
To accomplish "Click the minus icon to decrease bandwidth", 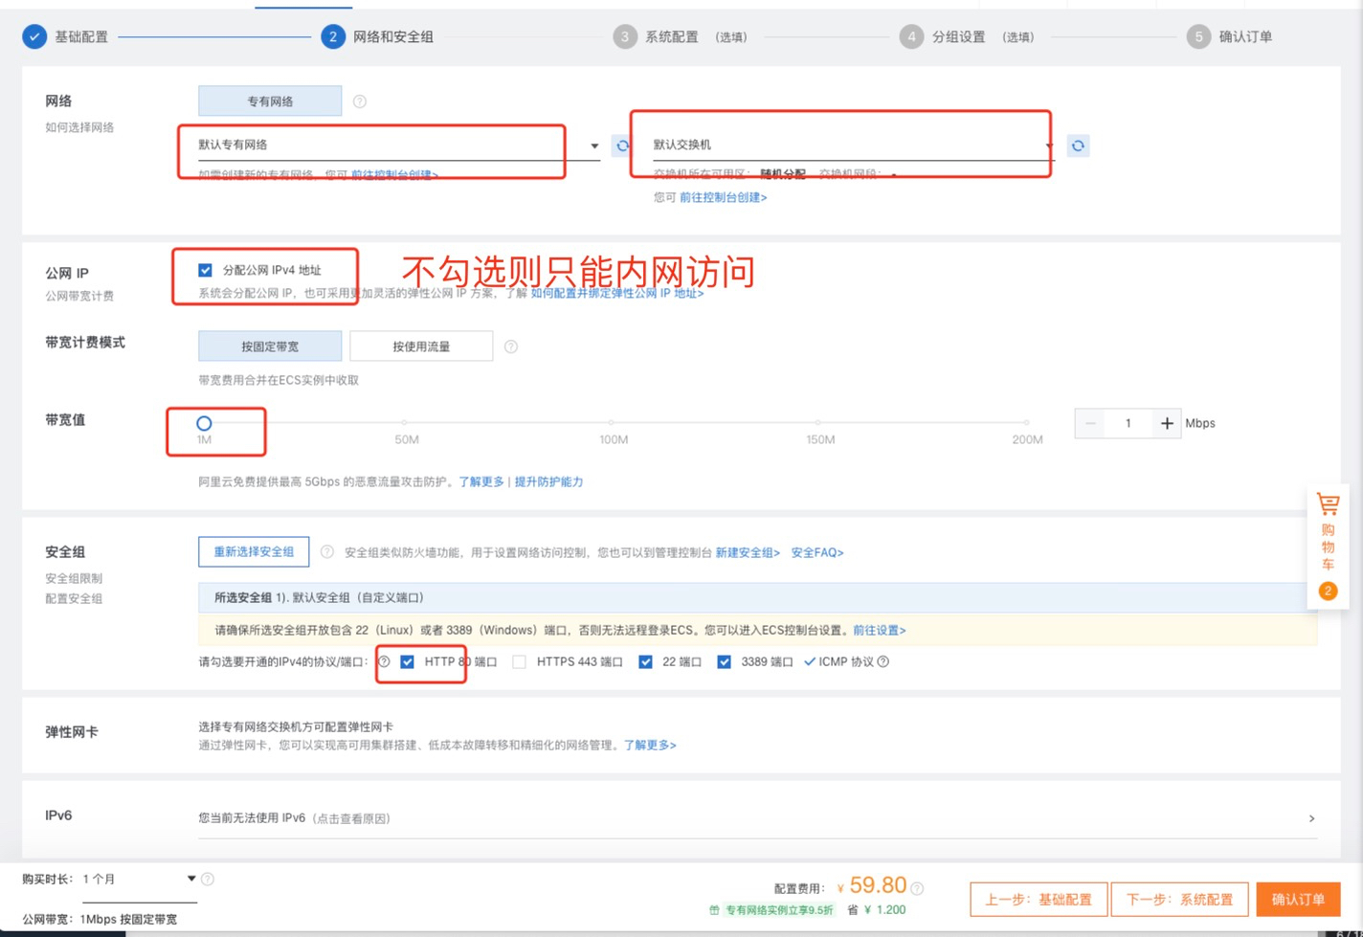I will click(1090, 423).
